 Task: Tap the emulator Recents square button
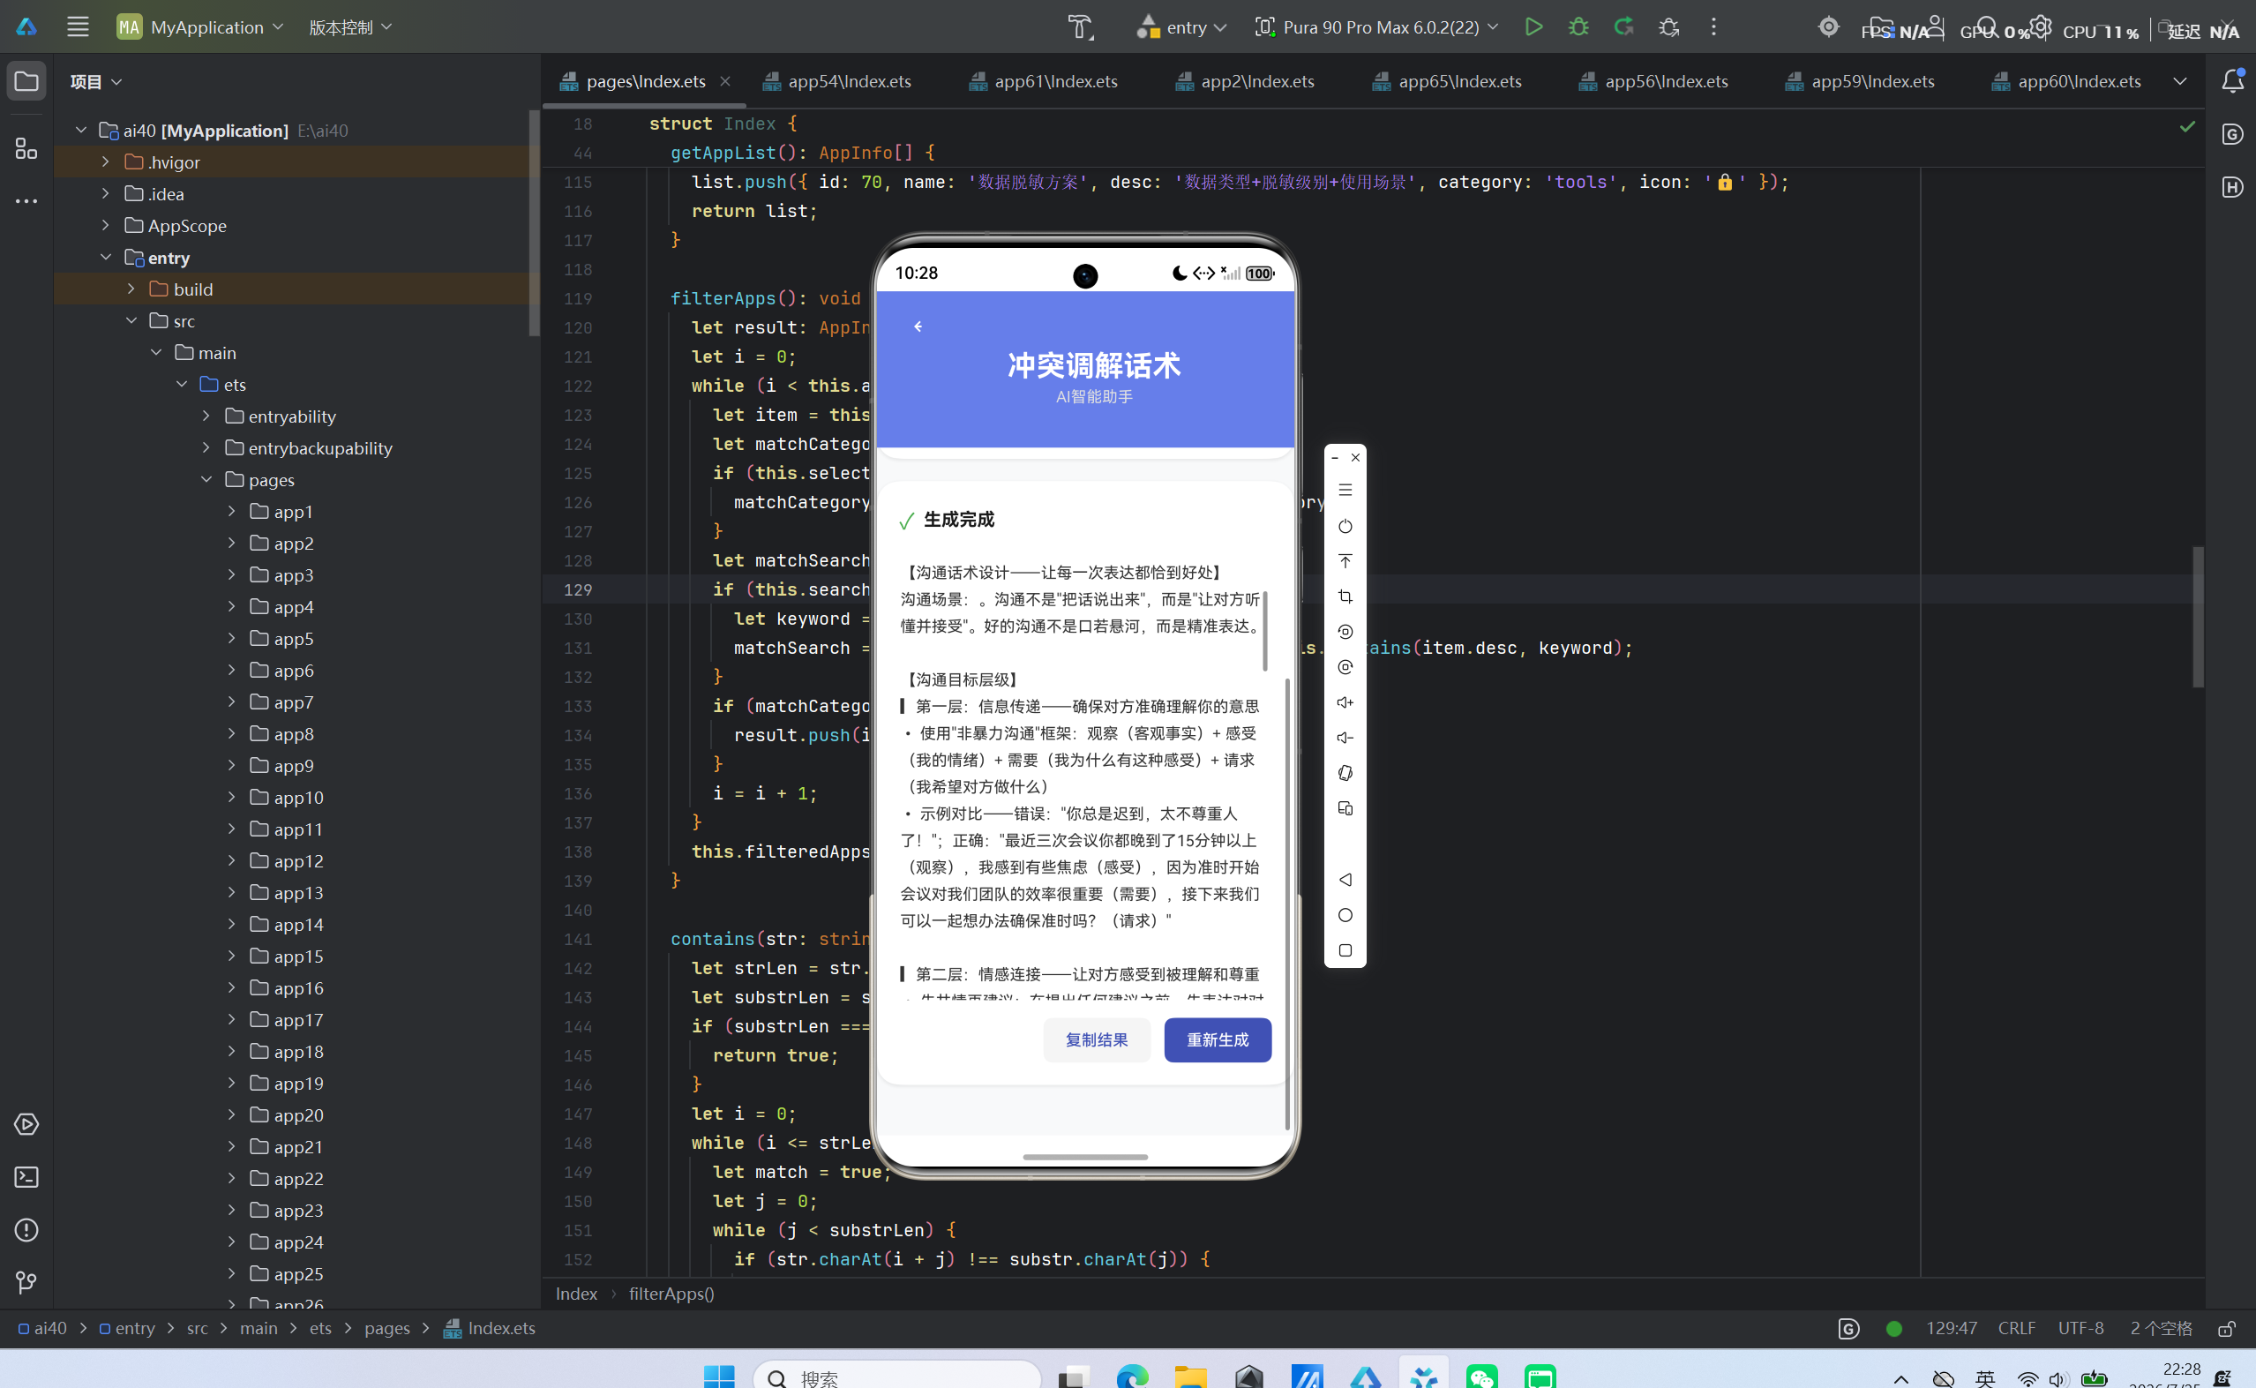[x=1345, y=950]
